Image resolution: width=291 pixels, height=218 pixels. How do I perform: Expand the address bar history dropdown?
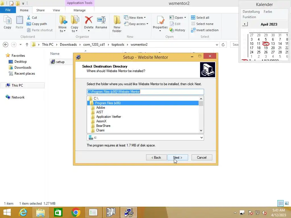pos(217,45)
